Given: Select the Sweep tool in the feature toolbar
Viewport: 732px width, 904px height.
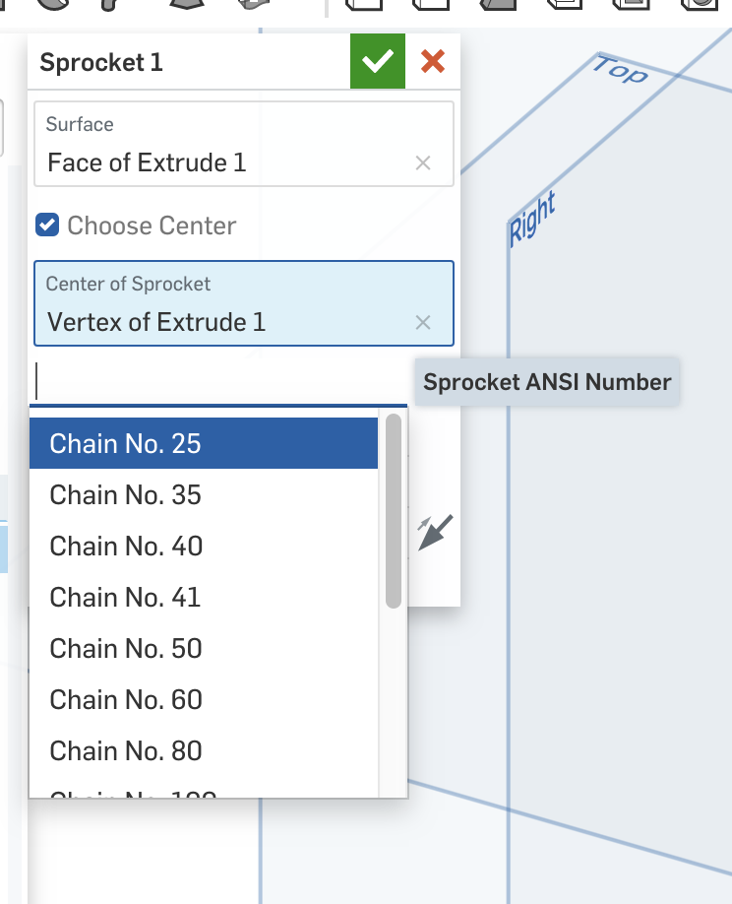Looking at the screenshot, I should point(108,8).
